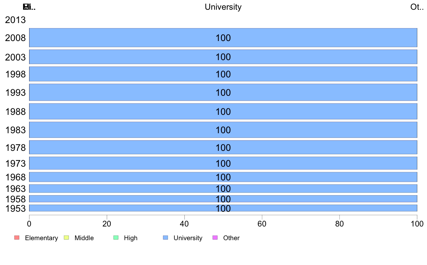Image resolution: width=427 pixels, height=265 pixels.
Task: Click the yellow Middle legend swatch
Action: tap(66, 238)
